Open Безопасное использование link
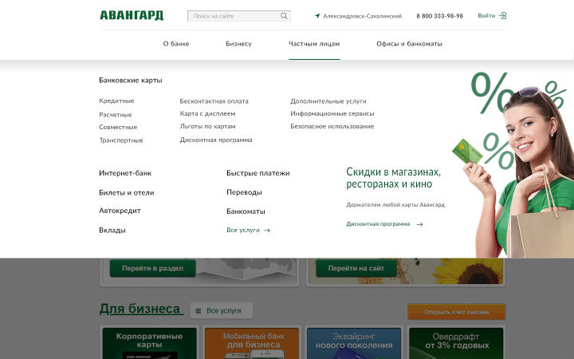The height and width of the screenshot is (359, 574). point(332,126)
